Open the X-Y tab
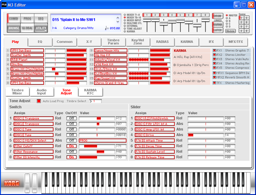This screenshot has height=195, width=256. pyautogui.click(x=89, y=42)
